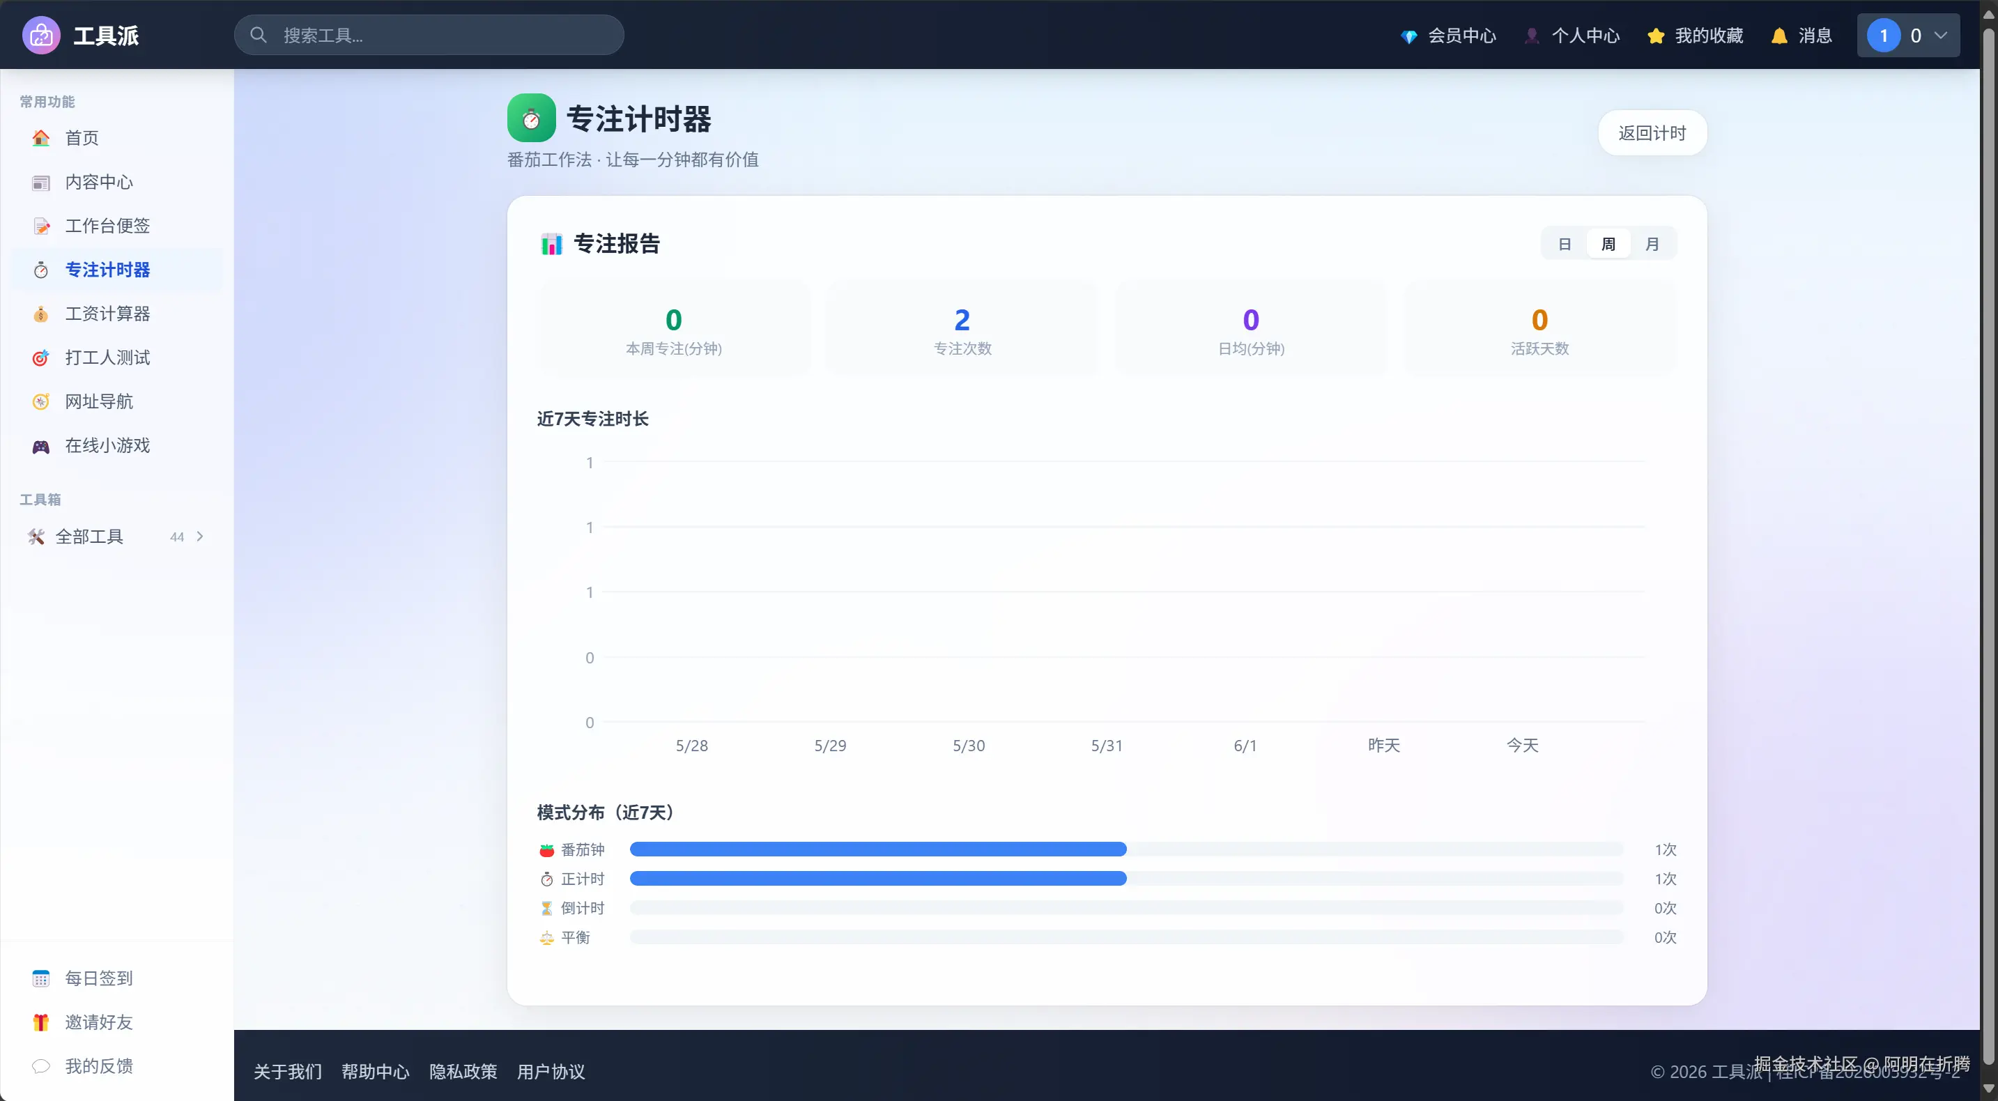Click the 返回计时 button

coord(1652,133)
